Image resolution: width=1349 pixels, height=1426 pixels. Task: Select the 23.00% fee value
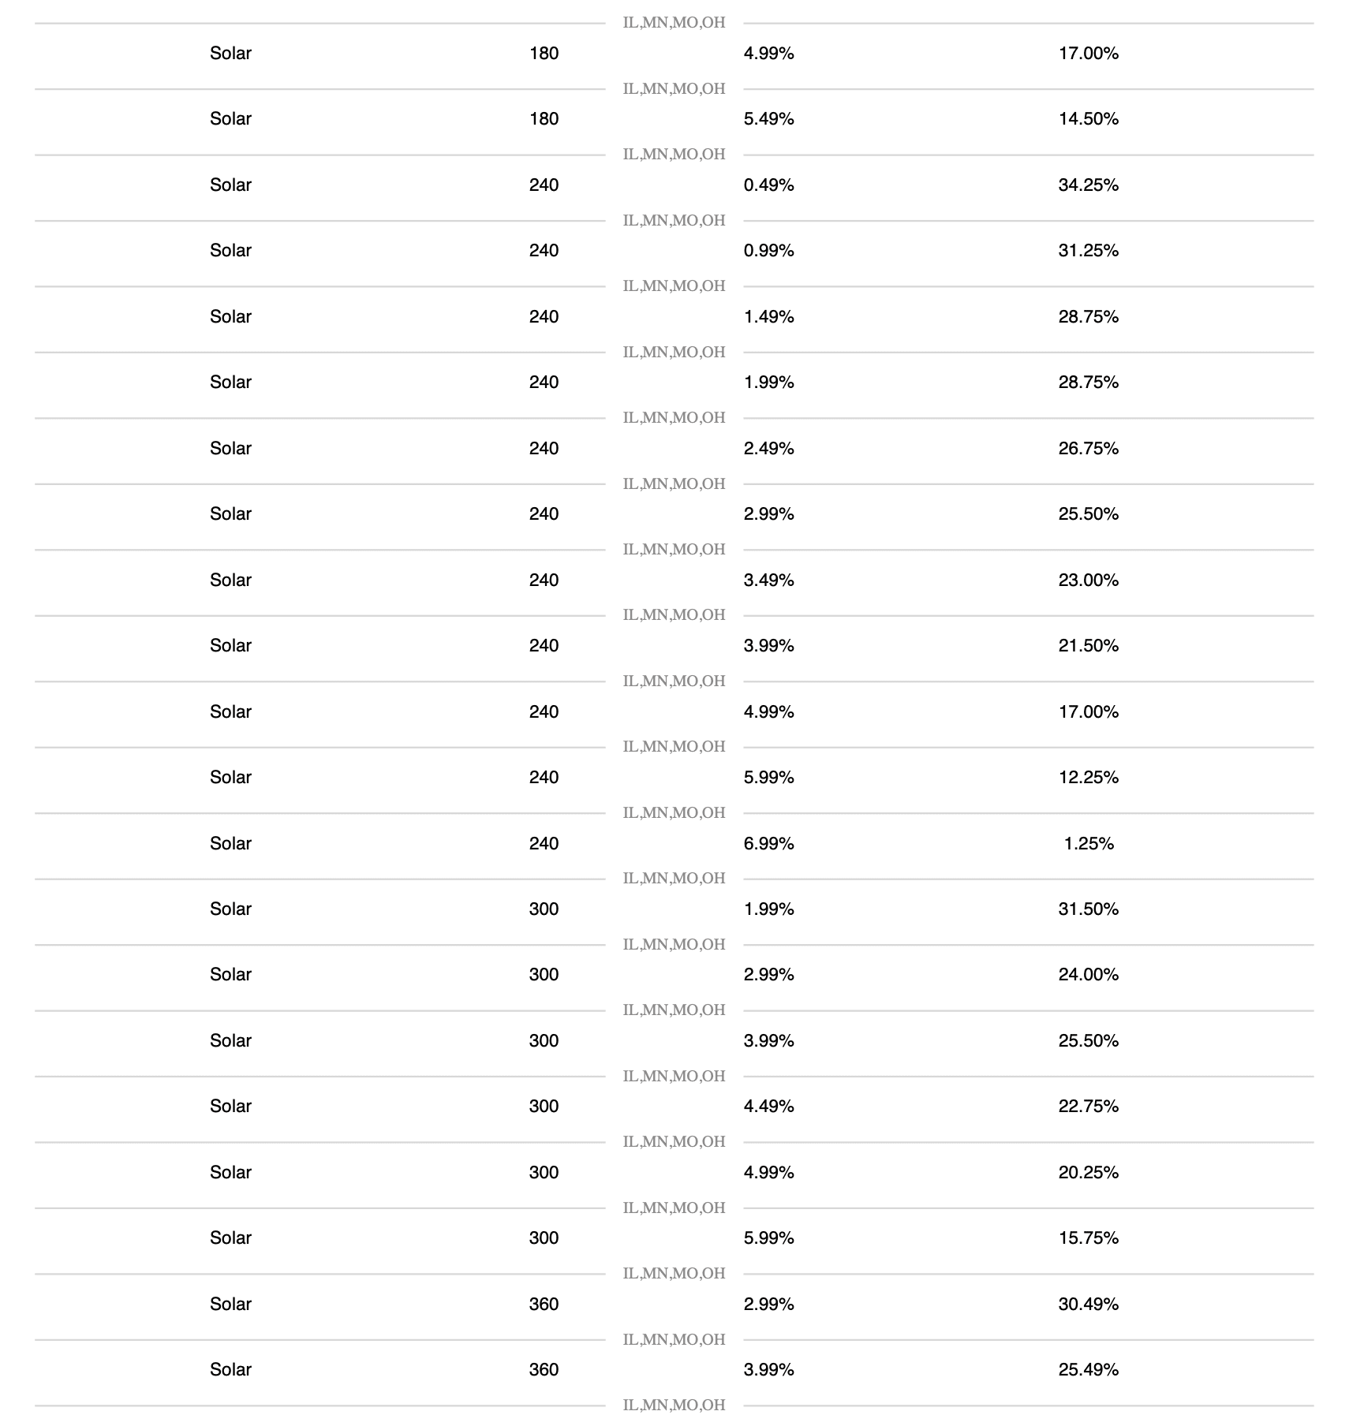pos(1088,580)
